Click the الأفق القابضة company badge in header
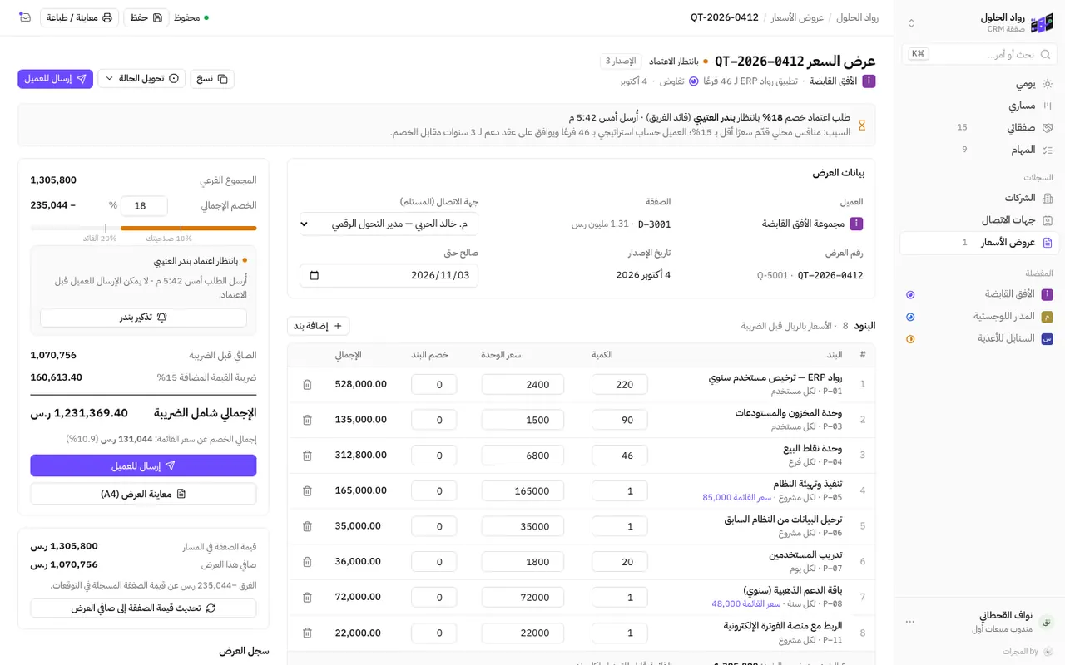The image size is (1065, 665). [x=869, y=81]
